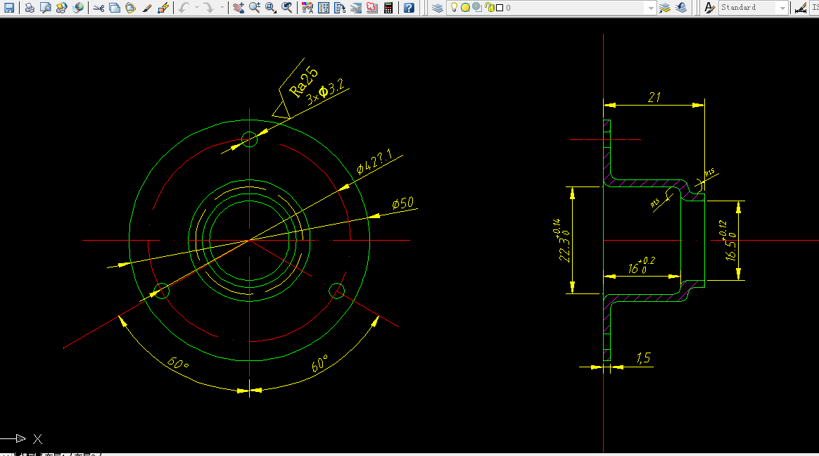Select the 1.5 thickness dimension
819x456 pixels.
tap(644, 357)
